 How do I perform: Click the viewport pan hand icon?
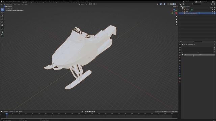[x=177, y=19]
